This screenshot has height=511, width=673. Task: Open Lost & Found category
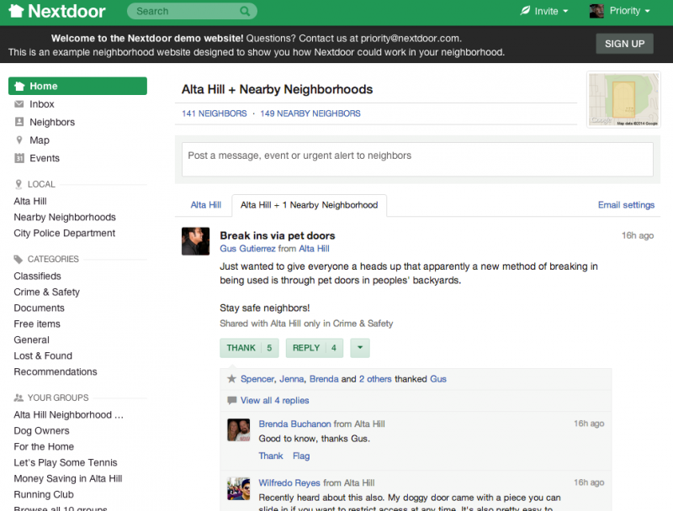(43, 356)
